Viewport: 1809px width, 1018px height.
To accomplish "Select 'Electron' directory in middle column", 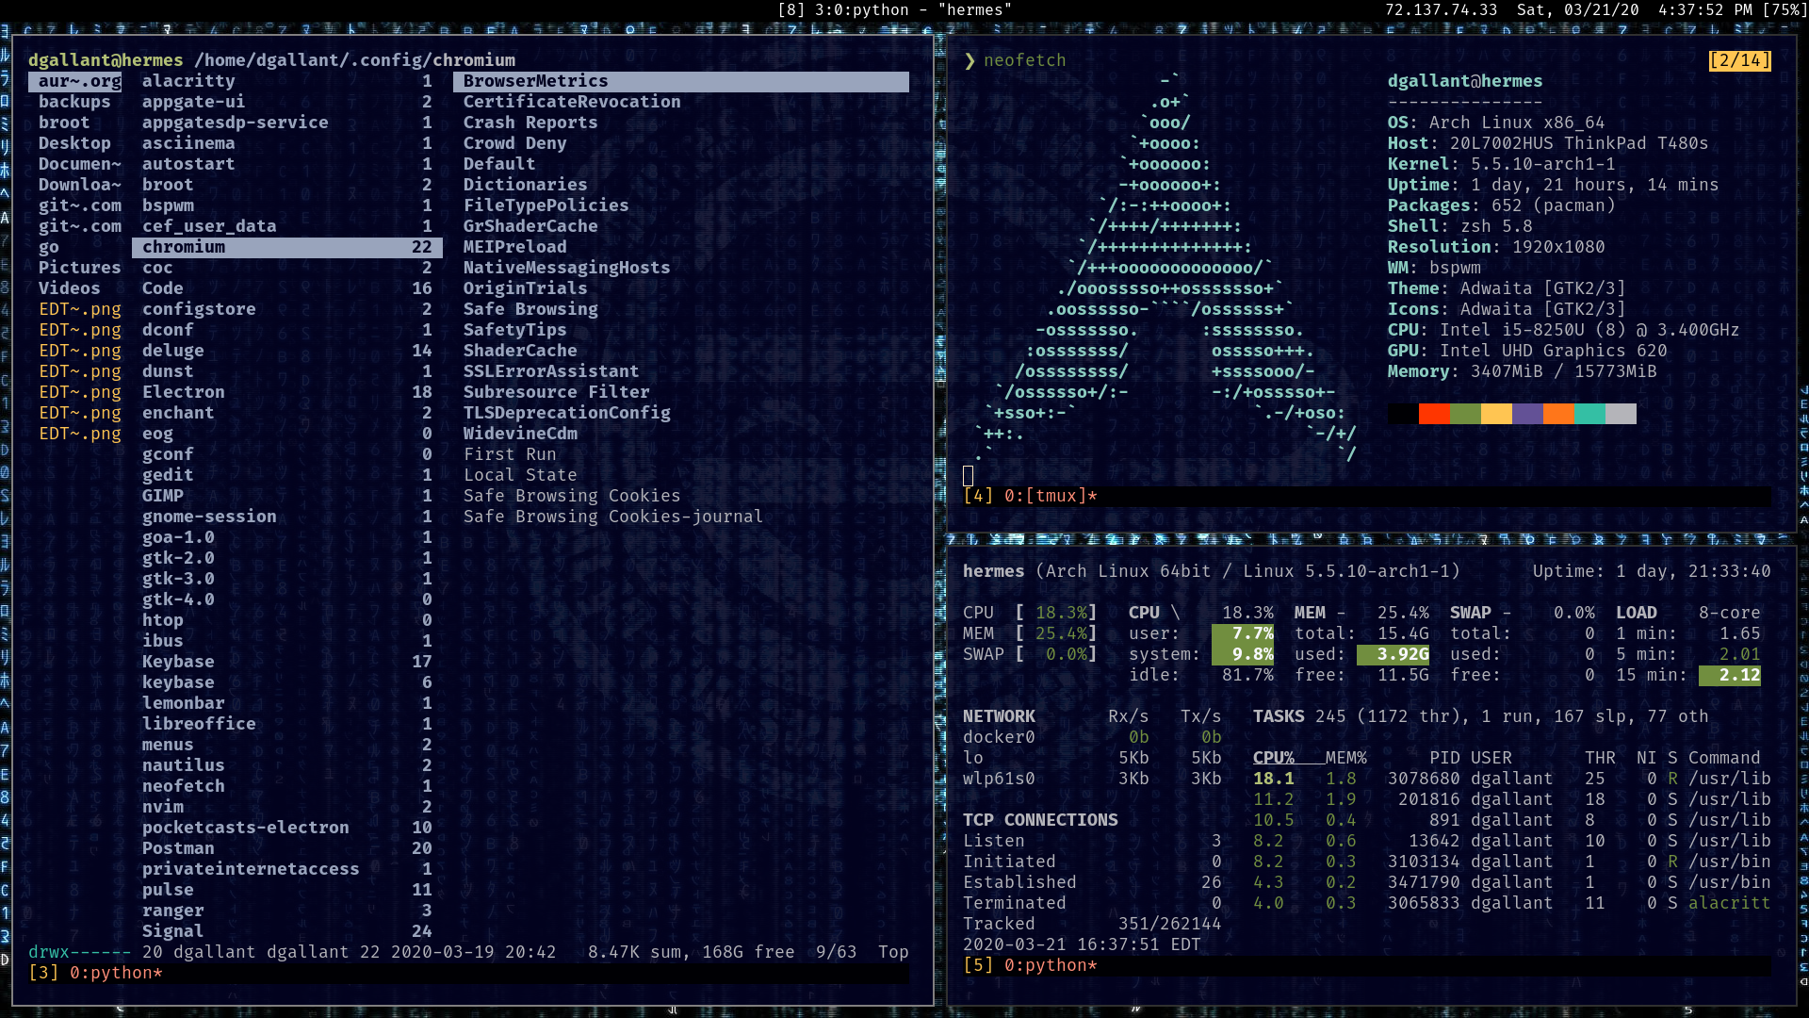I will click(x=287, y=393).
